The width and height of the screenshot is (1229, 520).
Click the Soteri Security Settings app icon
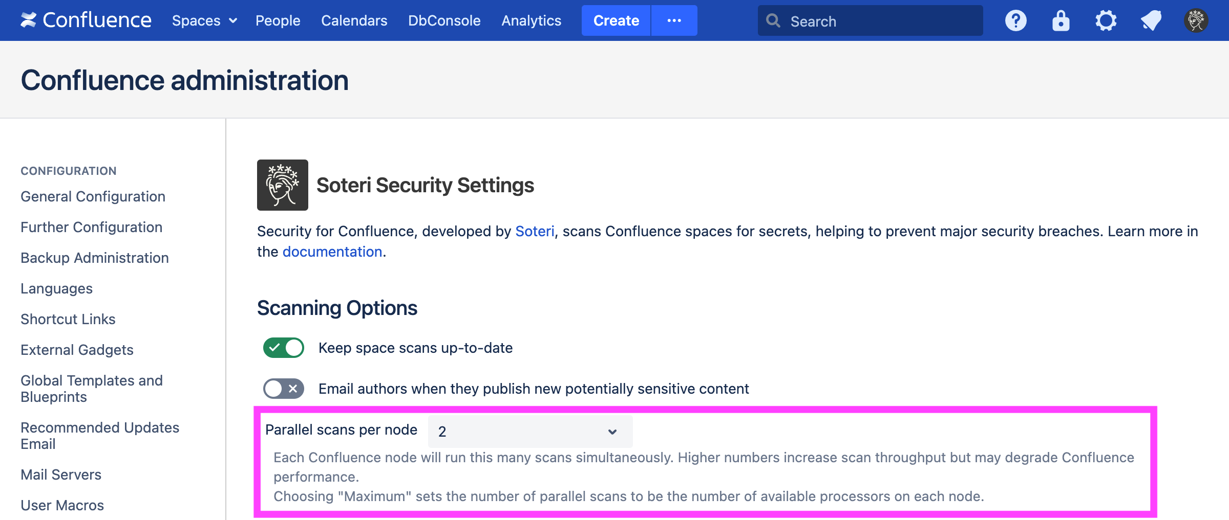pos(282,185)
